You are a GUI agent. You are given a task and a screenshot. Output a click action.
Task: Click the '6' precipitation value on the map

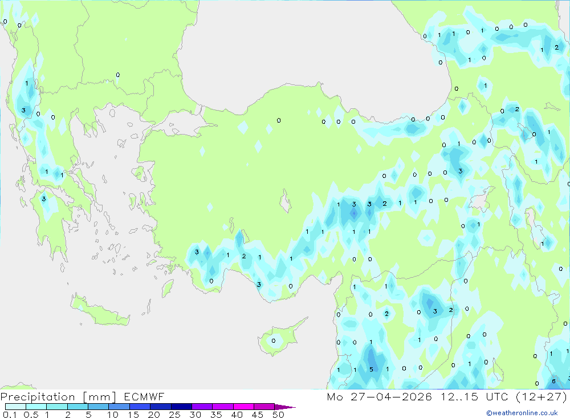(553, 382)
